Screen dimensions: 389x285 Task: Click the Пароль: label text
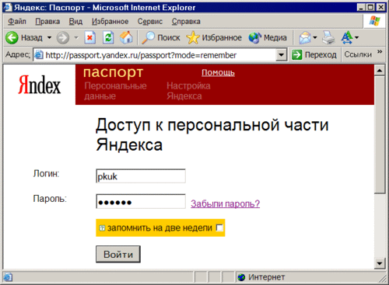tap(50, 199)
